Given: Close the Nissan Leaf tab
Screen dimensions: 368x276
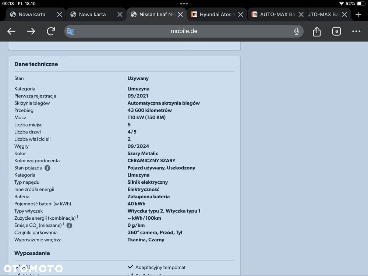Looking at the screenshot, I should click(x=180, y=15).
